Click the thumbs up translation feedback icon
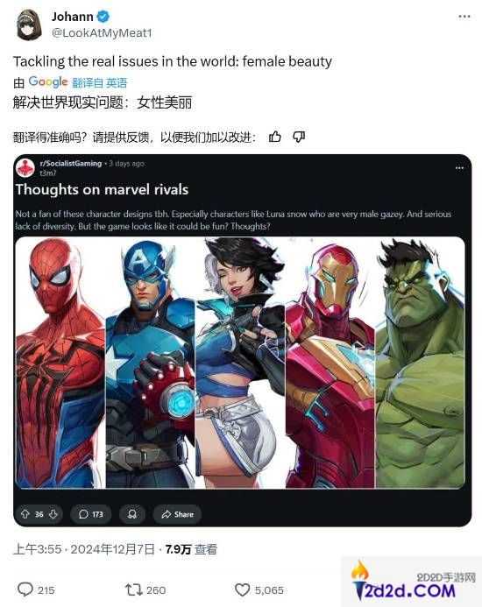 274,137
